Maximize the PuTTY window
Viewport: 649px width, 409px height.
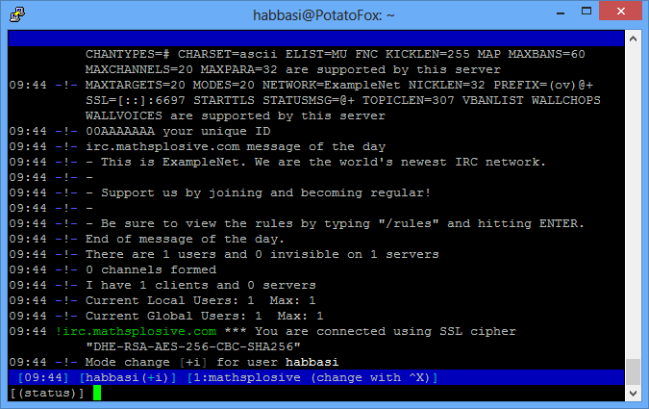(587, 12)
